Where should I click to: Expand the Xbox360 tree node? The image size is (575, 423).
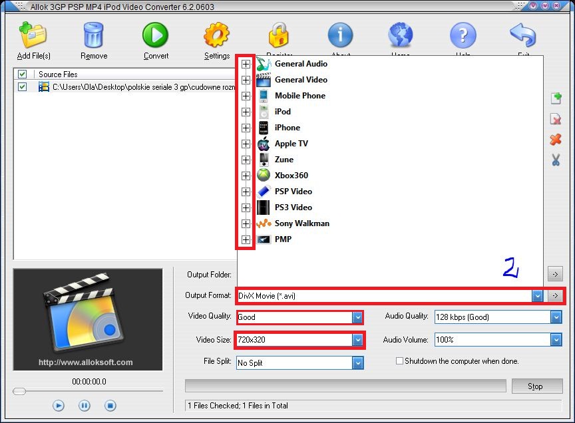(x=246, y=176)
